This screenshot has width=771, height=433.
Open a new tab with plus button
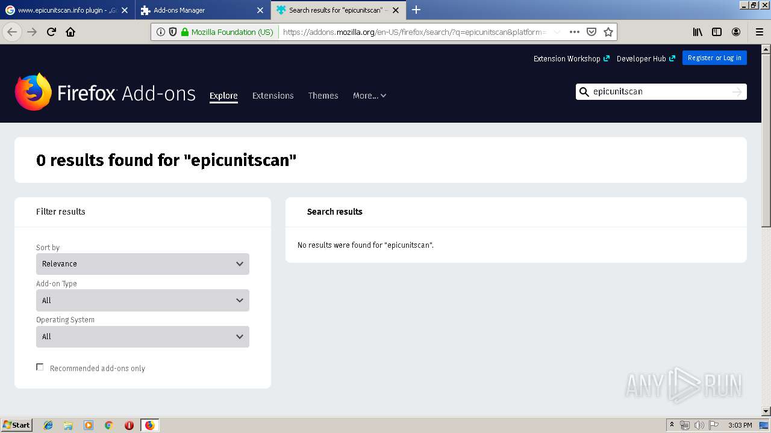(x=416, y=10)
